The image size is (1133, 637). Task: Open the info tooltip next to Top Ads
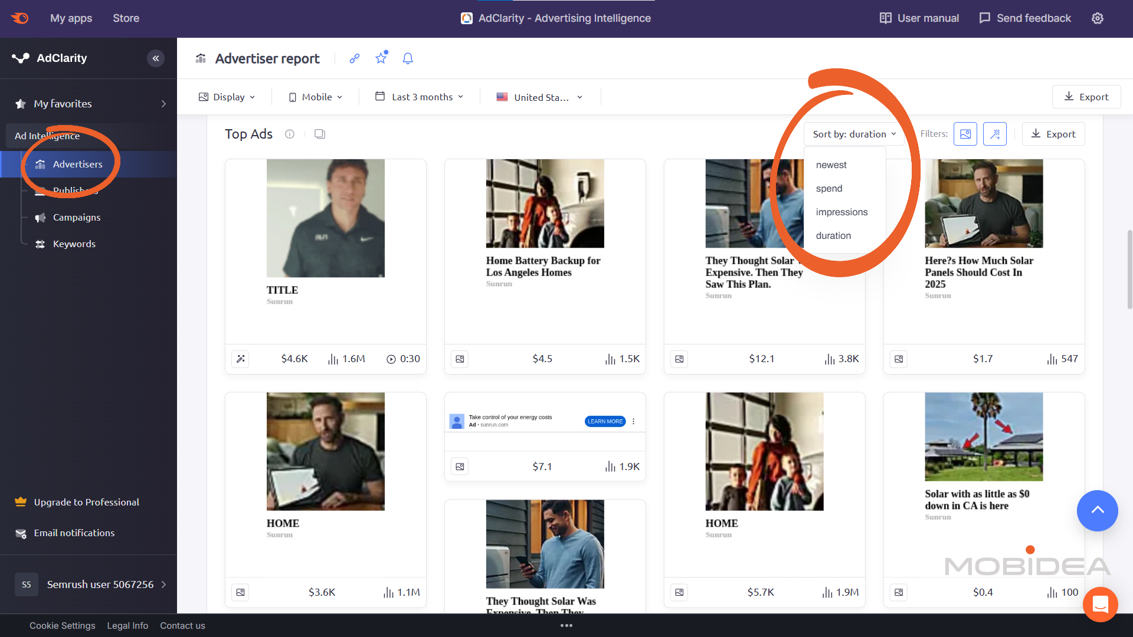290,134
